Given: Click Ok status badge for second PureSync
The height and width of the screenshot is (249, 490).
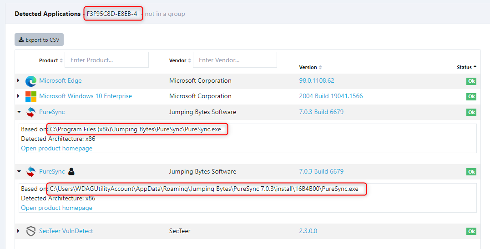Looking at the screenshot, I should click(471, 172).
